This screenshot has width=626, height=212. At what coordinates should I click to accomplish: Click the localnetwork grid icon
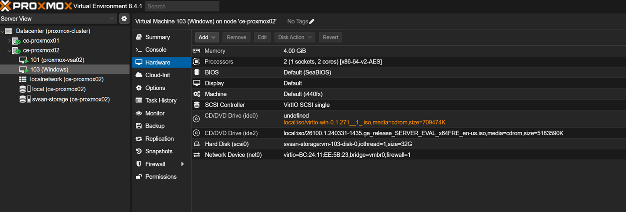[23, 79]
